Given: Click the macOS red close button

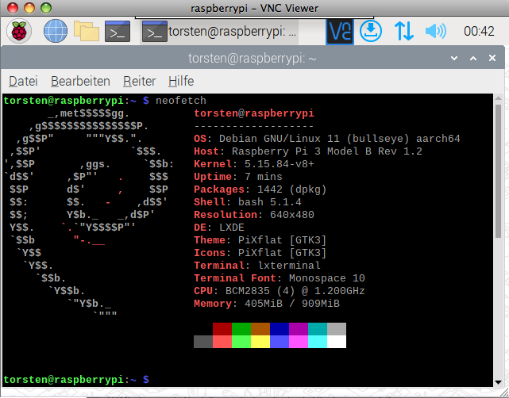Looking at the screenshot, I should coord(13,8).
